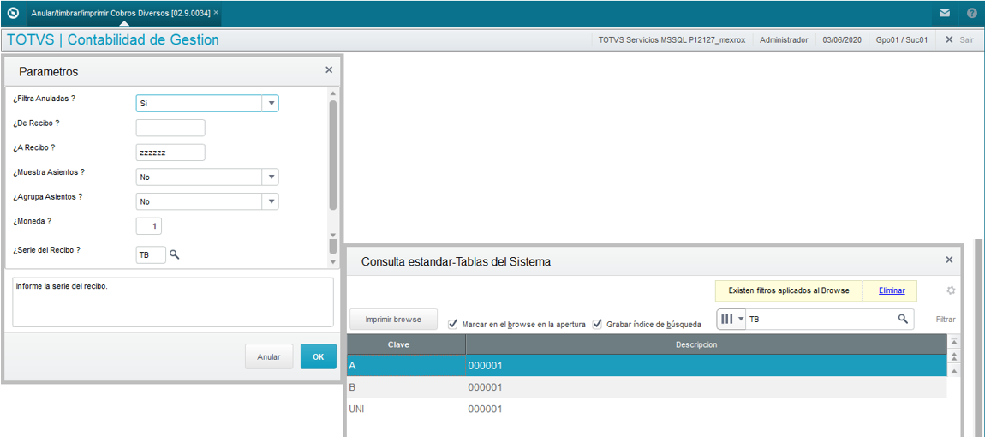
Task: Click the TOTVS logo icon
Action: pos(13,13)
